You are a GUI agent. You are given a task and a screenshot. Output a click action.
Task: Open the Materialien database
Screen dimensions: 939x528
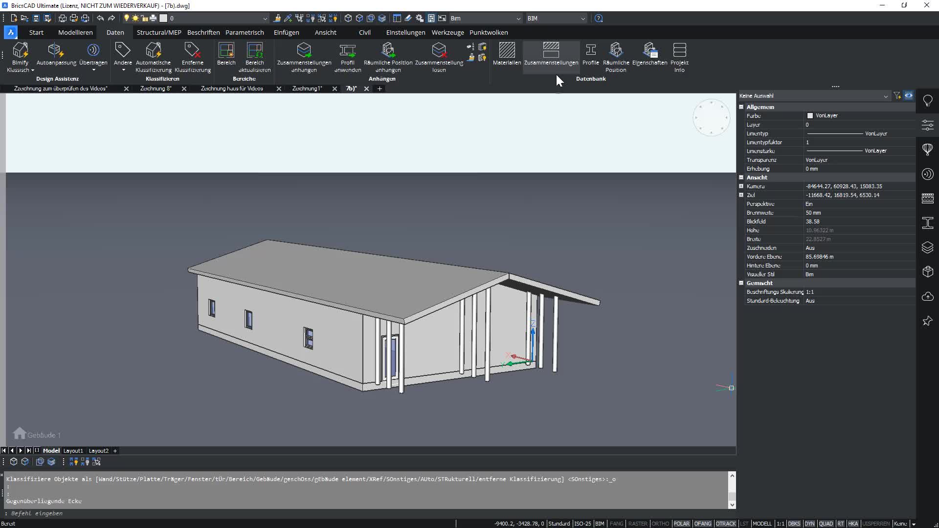[507, 54]
